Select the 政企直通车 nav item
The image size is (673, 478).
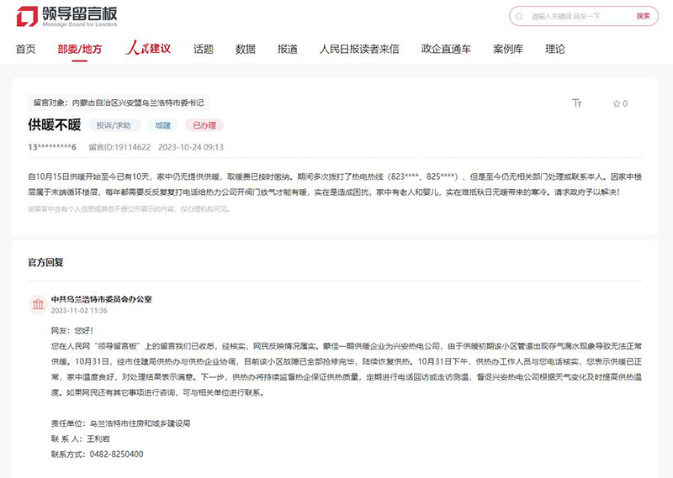tap(446, 50)
